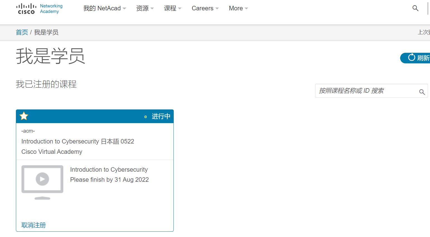430x237 pixels.
Task: Open site search magnifier in header
Action: point(415,8)
